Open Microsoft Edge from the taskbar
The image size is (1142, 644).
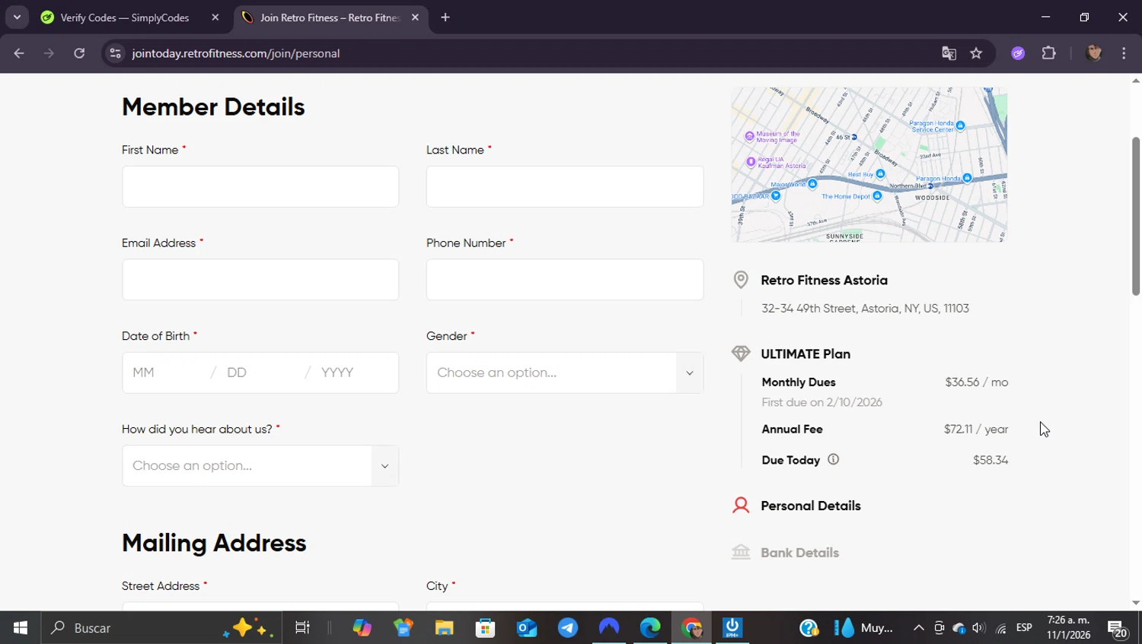650,628
